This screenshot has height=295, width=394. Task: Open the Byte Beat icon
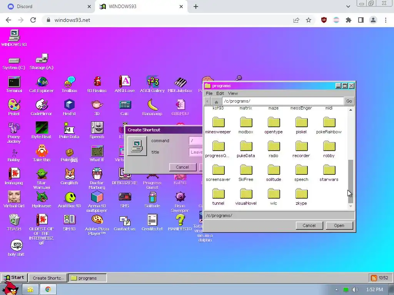tap(42, 130)
